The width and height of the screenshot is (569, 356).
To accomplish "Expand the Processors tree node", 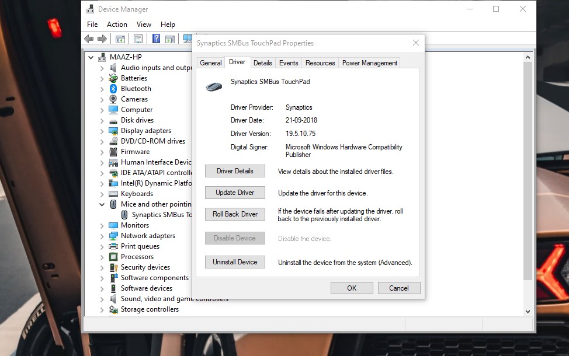I will coord(102,257).
